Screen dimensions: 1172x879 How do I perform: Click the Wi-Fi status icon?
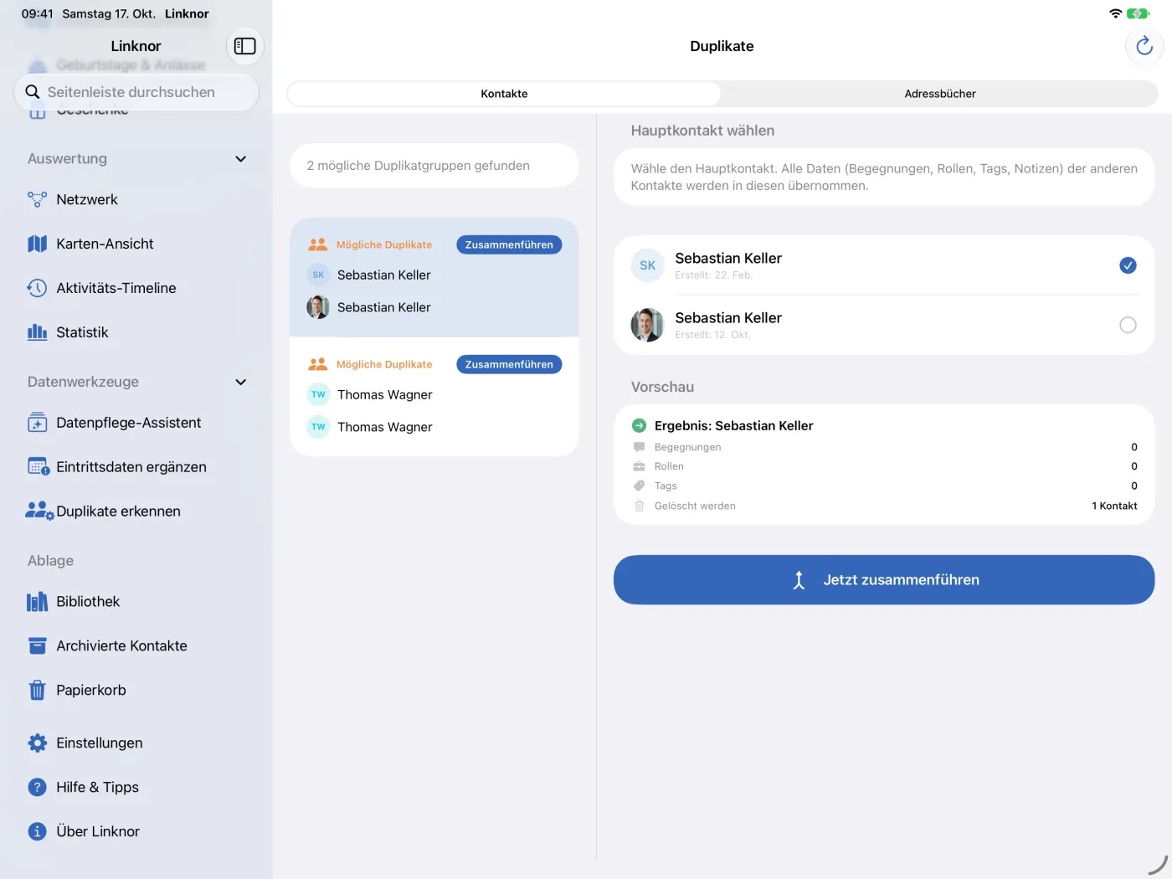tap(1115, 13)
